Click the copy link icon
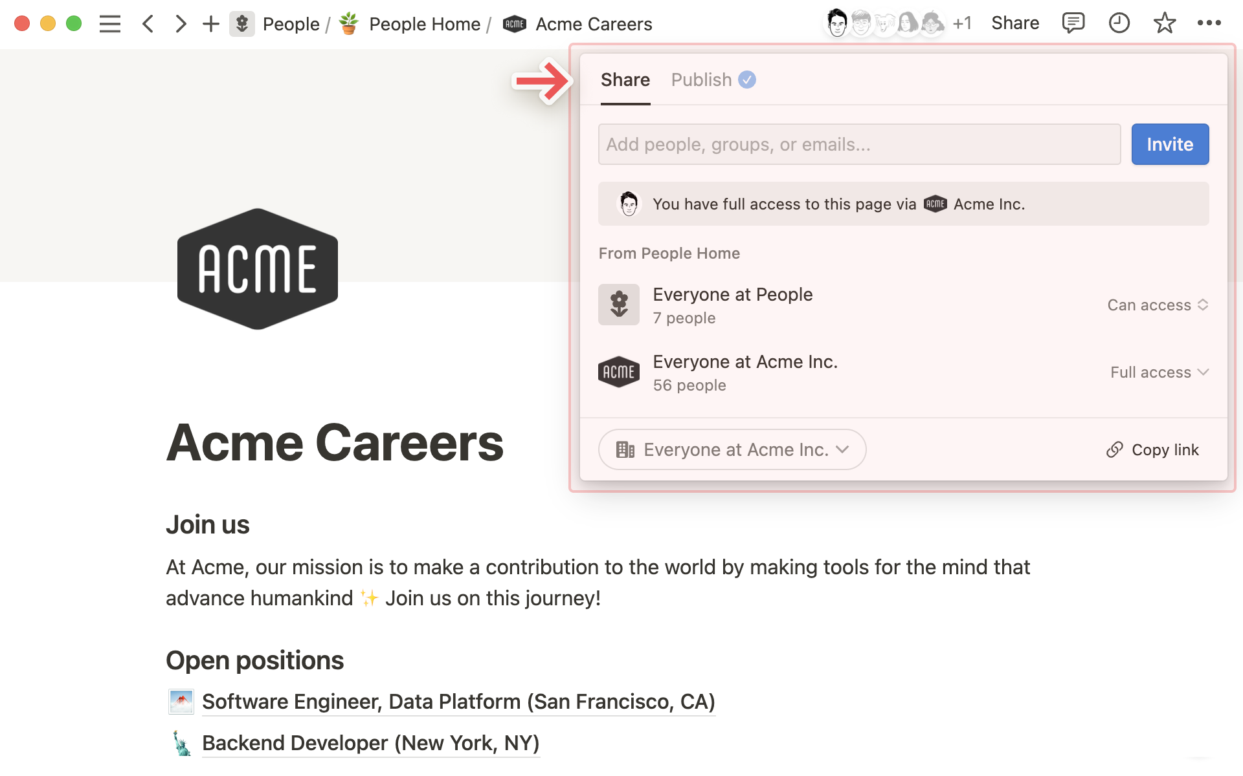1243x776 pixels. [x=1114, y=449]
